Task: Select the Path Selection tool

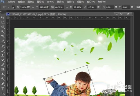Action: 3,93
